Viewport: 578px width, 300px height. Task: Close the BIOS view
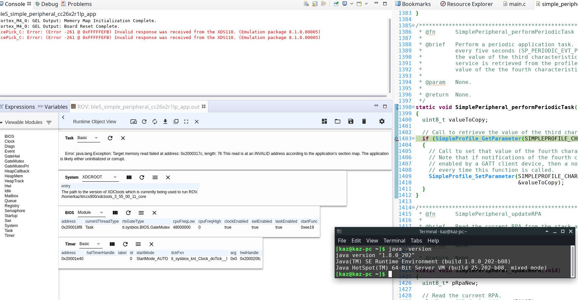154,213
